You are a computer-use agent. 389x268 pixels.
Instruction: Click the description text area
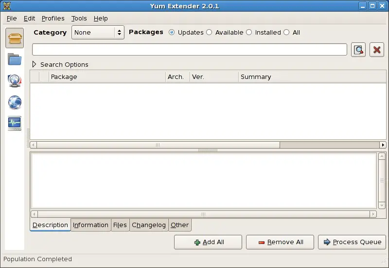click(203, 181)
